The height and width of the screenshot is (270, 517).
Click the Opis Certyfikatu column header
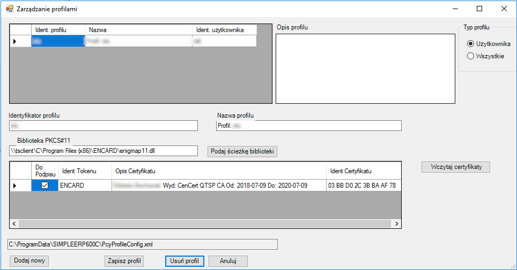pos(219,171)
